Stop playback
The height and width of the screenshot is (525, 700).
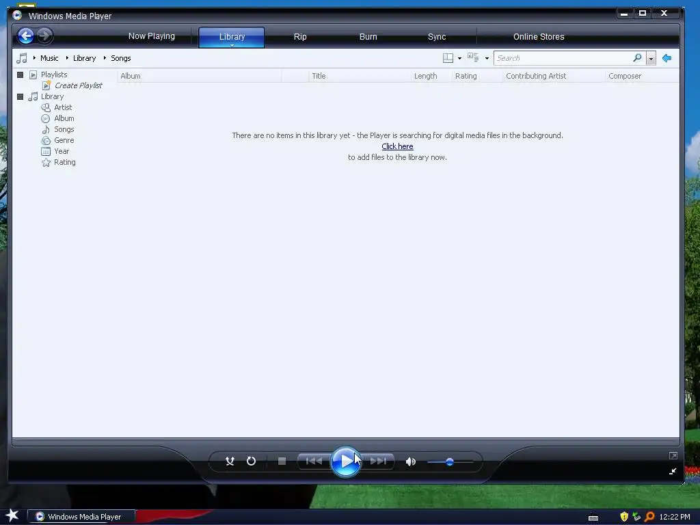(x=282, y=461)
